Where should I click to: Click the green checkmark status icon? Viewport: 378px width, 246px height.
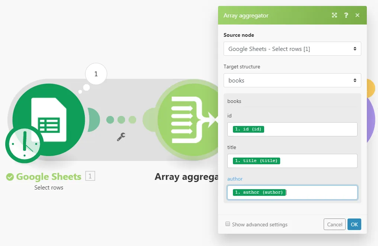(x=10, y=177)
